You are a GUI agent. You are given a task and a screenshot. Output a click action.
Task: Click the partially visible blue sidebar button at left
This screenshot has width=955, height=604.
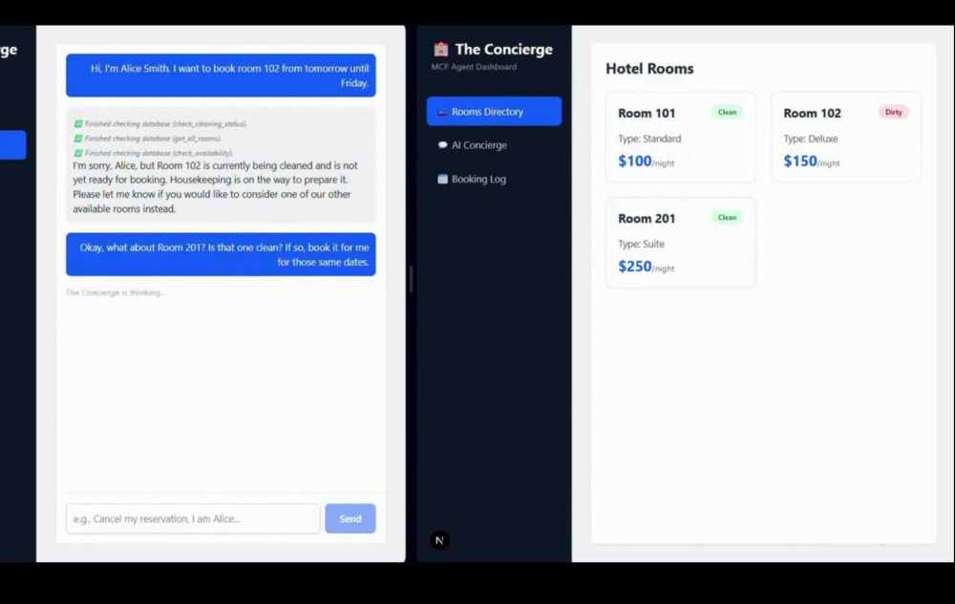coord(12,145)
